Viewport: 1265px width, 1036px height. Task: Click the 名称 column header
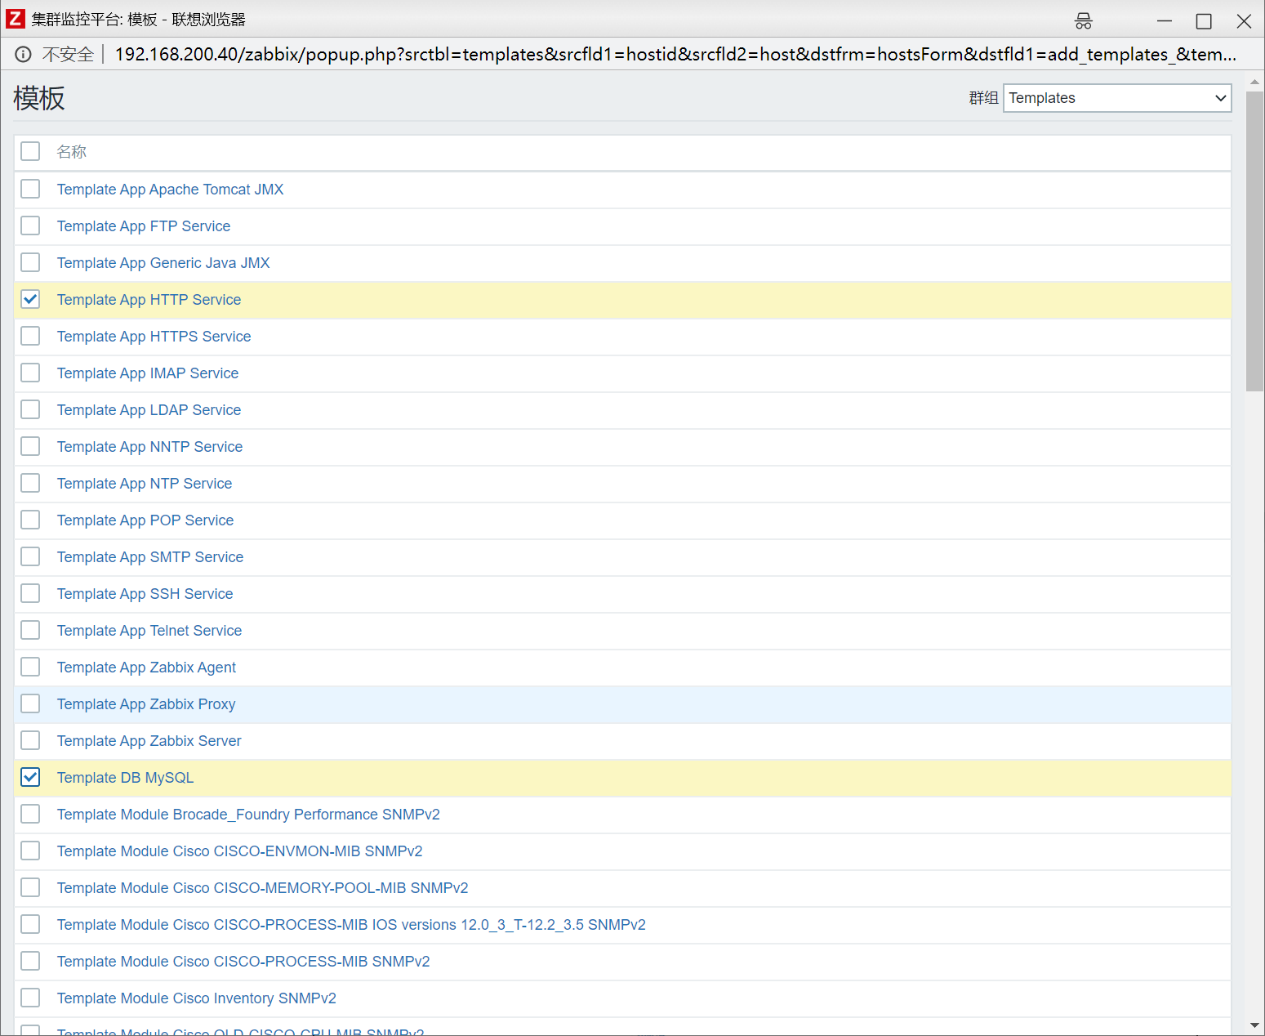click(71, 152)
